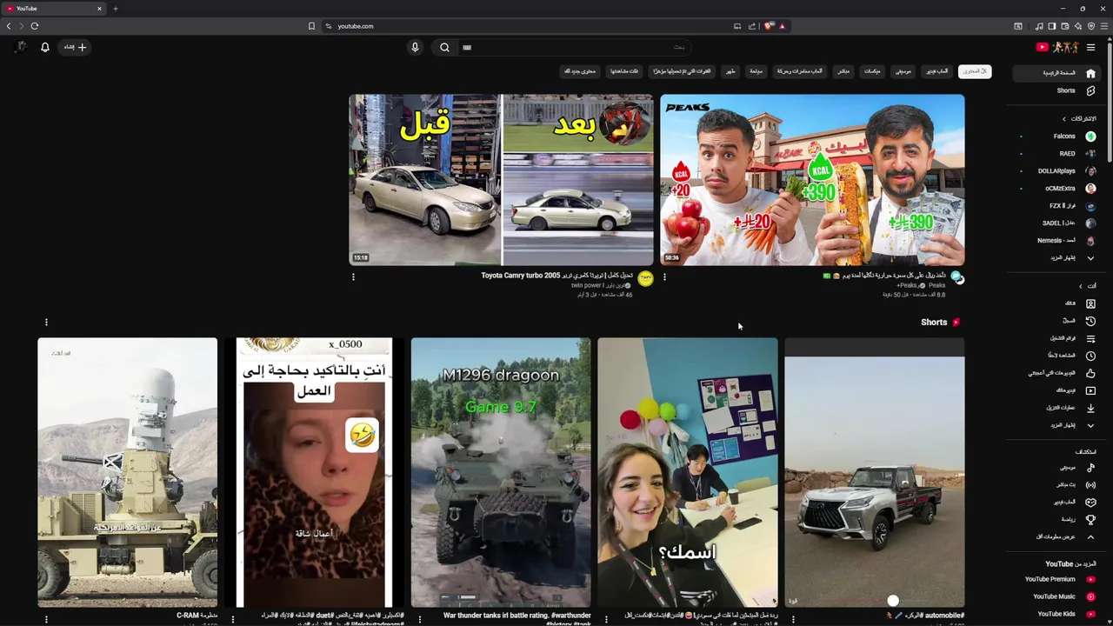Open the Toyota Camry turbo 2005 video thumbnail

[x=501, y=180]
